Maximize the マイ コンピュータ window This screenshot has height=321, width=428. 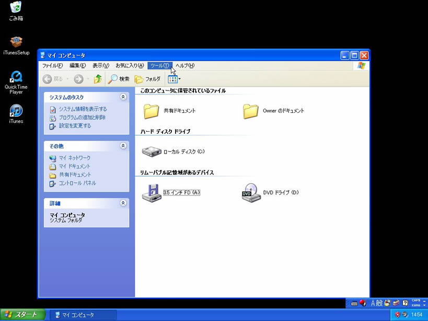354,56
